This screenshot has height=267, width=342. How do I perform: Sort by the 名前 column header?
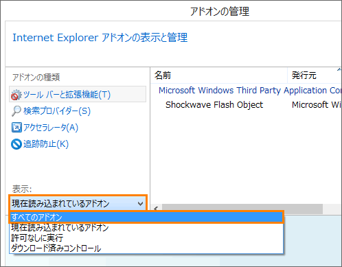[x=219, y=76]
